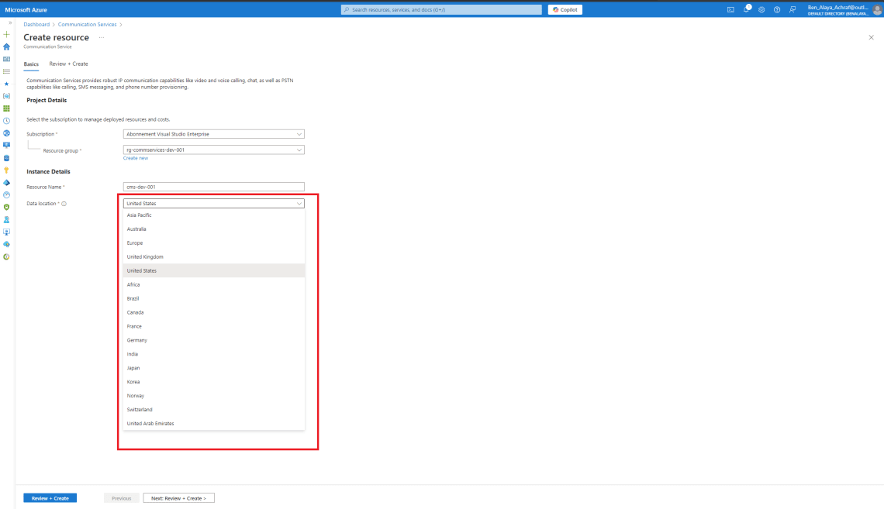
Task: Open the Subscription dropdown
Action: tap(214, 133)
